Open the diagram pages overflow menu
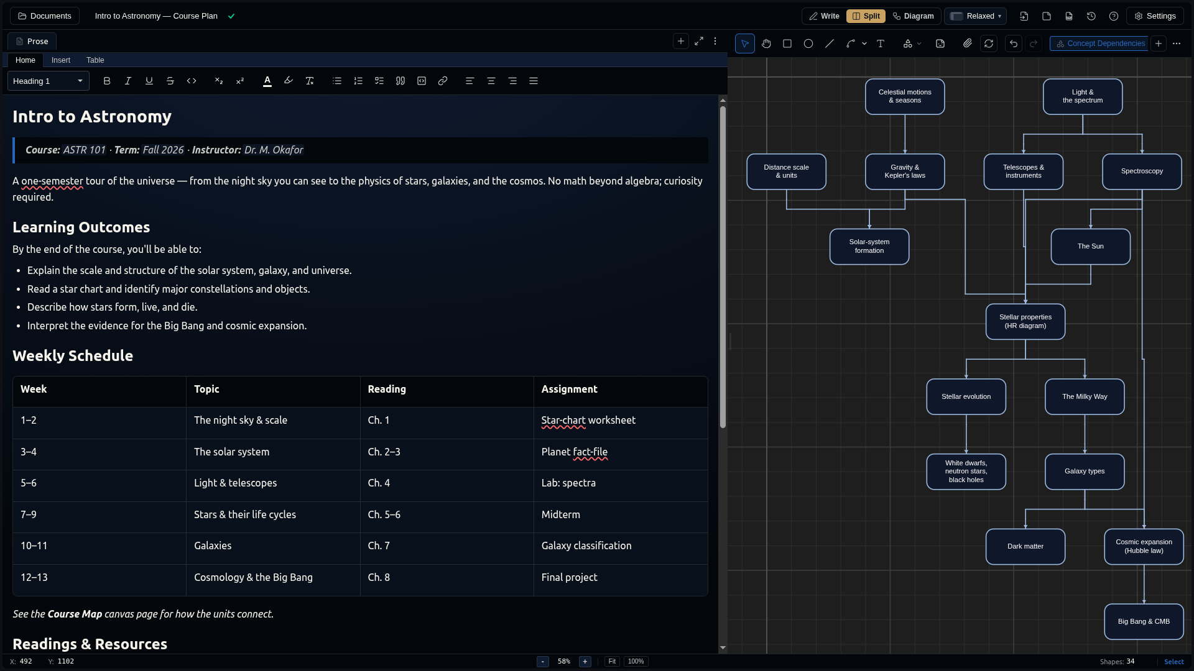This screenshot has height=671, width=1194. click(x=1177, y=43)
